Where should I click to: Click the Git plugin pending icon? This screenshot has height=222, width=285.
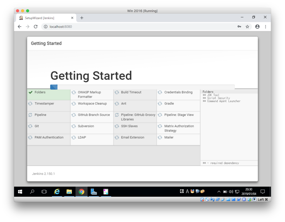[30, 126]
